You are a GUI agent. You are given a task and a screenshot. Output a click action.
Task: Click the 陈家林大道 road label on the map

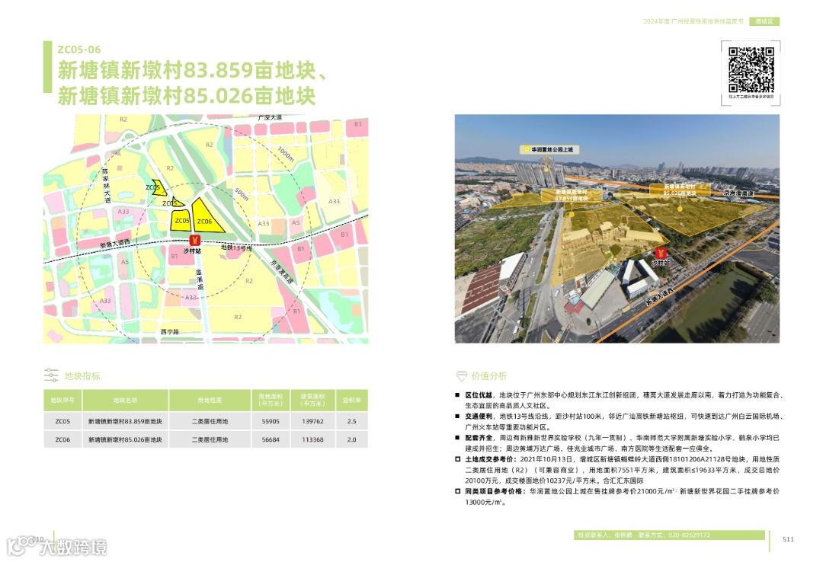(x=107, y=186)
